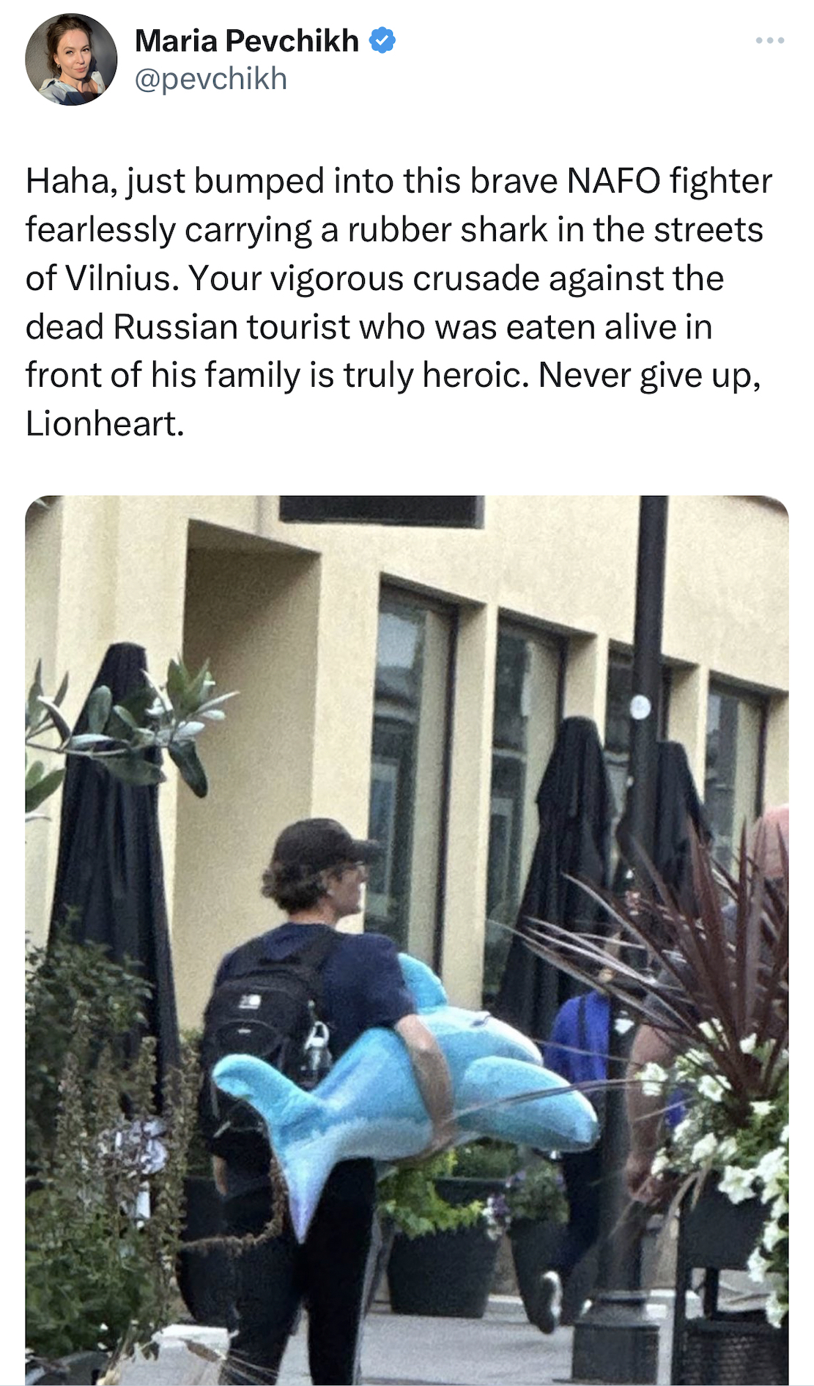
Task: Click the phrase 'rubber shark' in tweet
Action: coord(447,230)
